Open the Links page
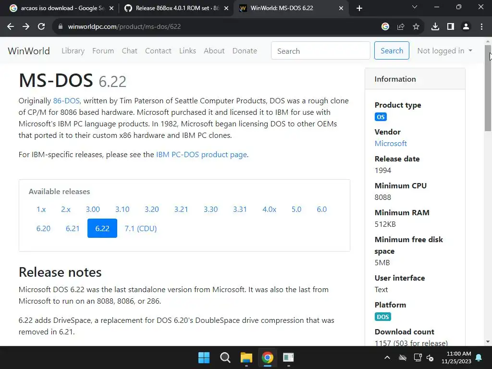492x369 pixels. tap(187, 51)
